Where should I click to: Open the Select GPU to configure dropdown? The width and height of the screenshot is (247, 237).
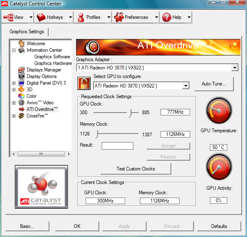pos(186,86)
